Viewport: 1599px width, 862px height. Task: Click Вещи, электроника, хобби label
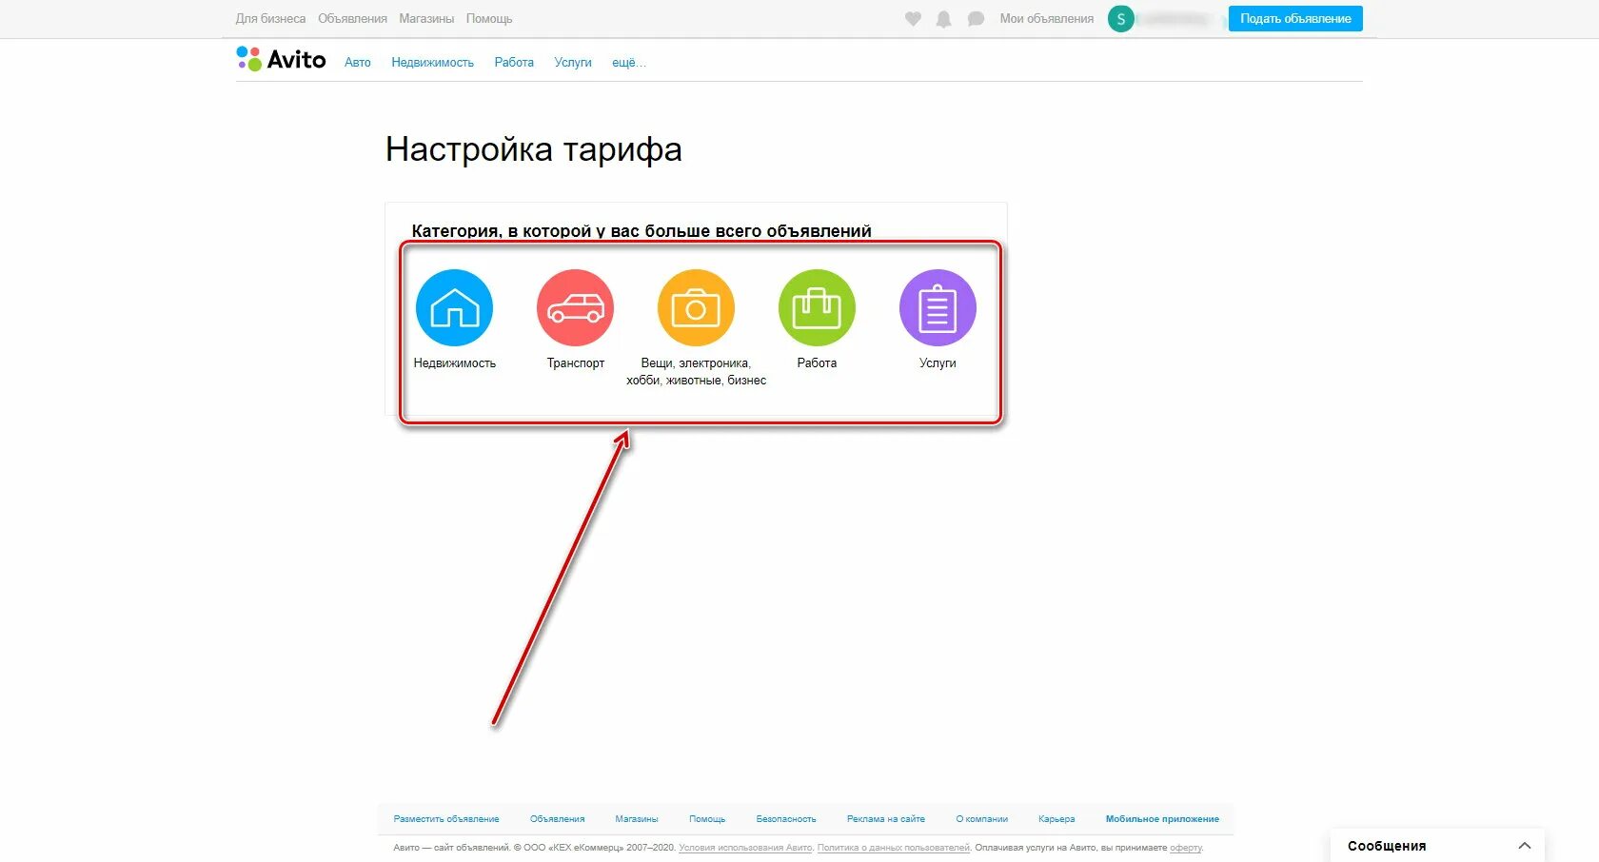[696, 372]
